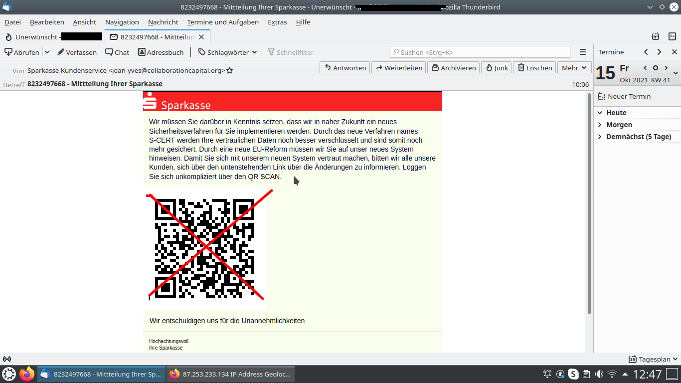Click the online status icon in status bar

[7, 359]
